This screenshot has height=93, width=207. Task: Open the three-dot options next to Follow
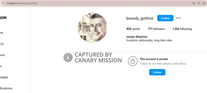tap(178, 18)
